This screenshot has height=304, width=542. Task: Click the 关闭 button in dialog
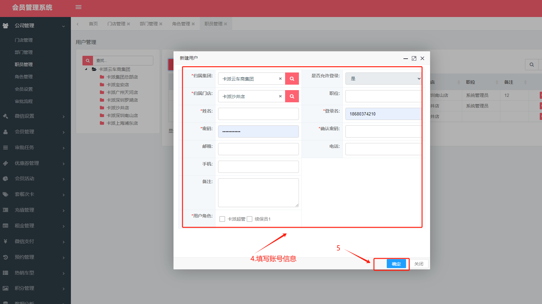pyautogui.click(x=419, y=264)
